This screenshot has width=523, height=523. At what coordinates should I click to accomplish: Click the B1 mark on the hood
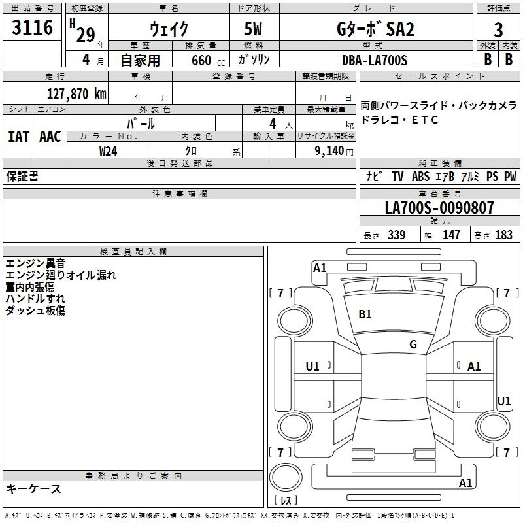365,314
